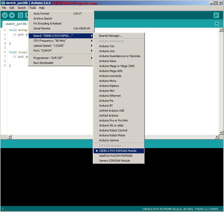The image size is (224, 212).
Task: Select Arduino Robot Motor board
Action: (119, 135)
